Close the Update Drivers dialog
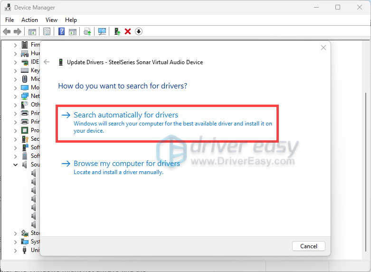The width and height of the screenshot is (371, 272). pyautogui.click(x=323, y=48)
